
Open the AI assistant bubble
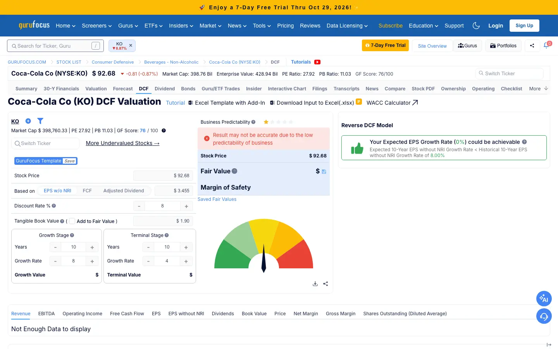pyautogui.click(x=544, y=299)
